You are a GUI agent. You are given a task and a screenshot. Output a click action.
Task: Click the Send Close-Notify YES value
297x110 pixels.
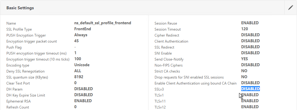click(x=244, y=59)
